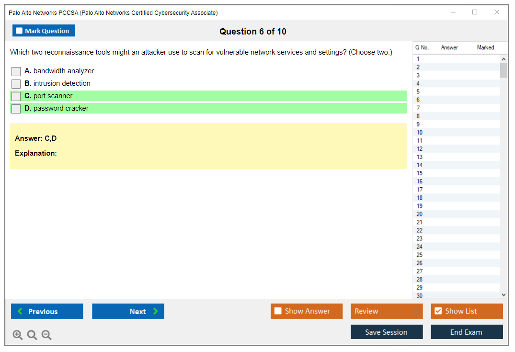Screen dimensions: 515x352
Task: Click the zoom in magnifier icon
Action: tap(18, 335)
